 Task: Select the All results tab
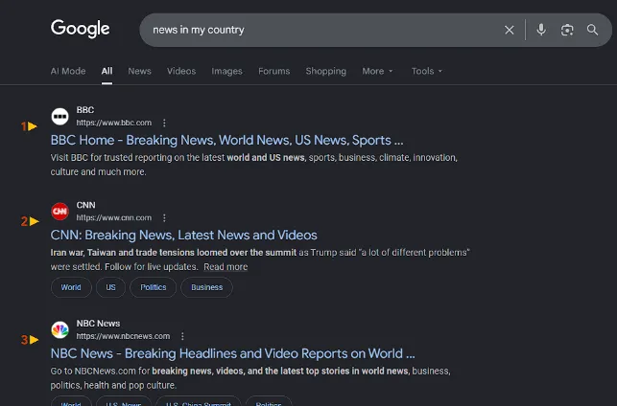coord(107,71)
